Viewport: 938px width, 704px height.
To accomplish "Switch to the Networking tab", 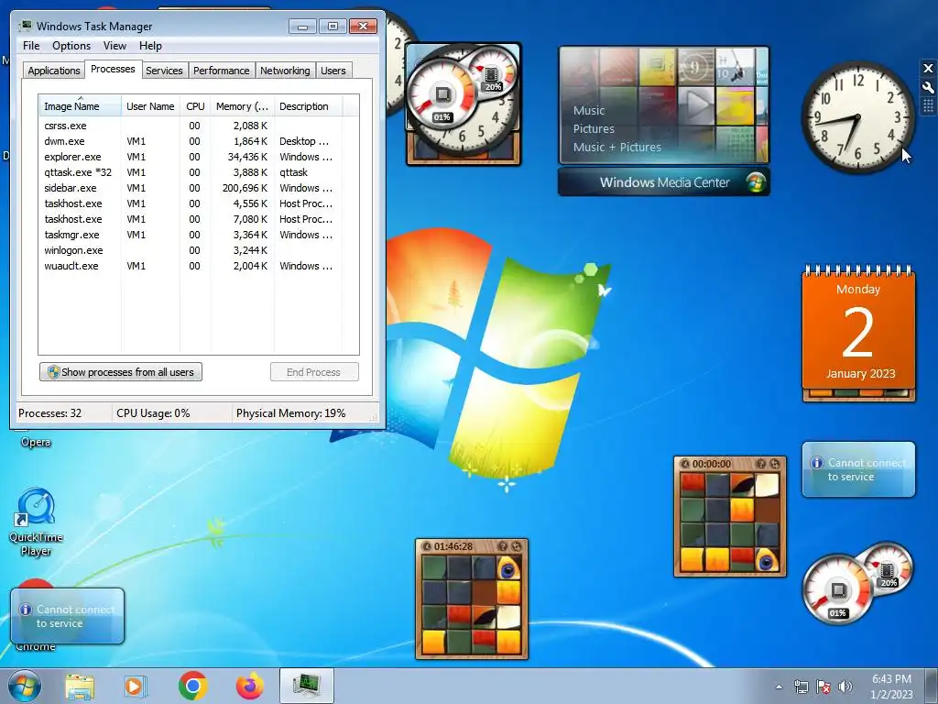I will pos(285,71).
